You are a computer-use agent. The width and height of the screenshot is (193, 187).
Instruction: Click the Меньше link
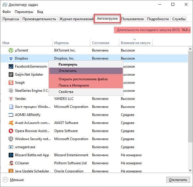click(17, 180)
